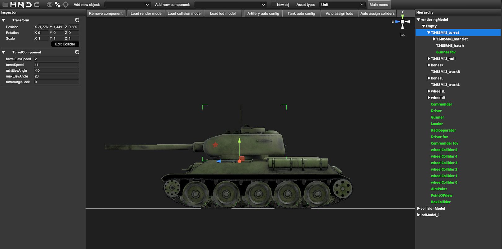Select Gunner fov in Hierarchy

[446, 52]
